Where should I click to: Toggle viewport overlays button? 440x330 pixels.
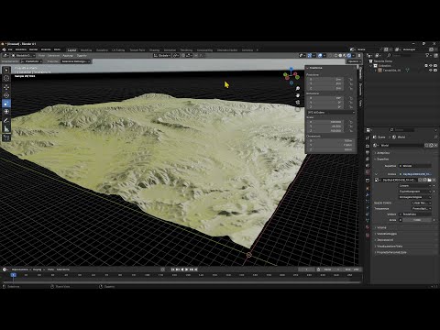[x=320, y=56]
